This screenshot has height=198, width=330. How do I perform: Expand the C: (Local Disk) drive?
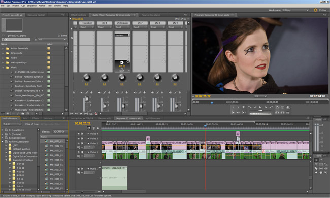point(2,130)
